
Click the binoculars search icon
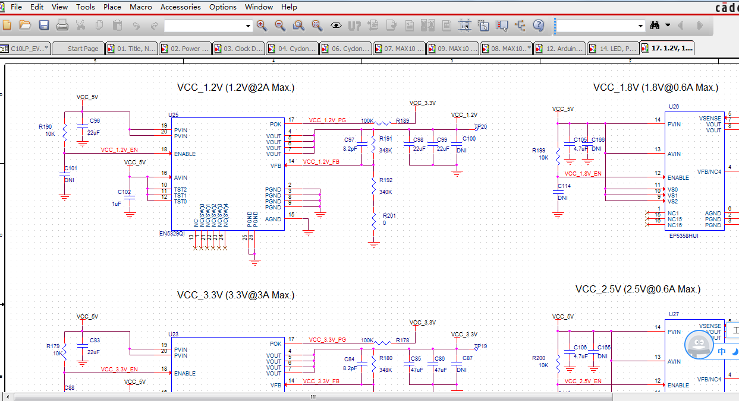[x=655, y=26]
